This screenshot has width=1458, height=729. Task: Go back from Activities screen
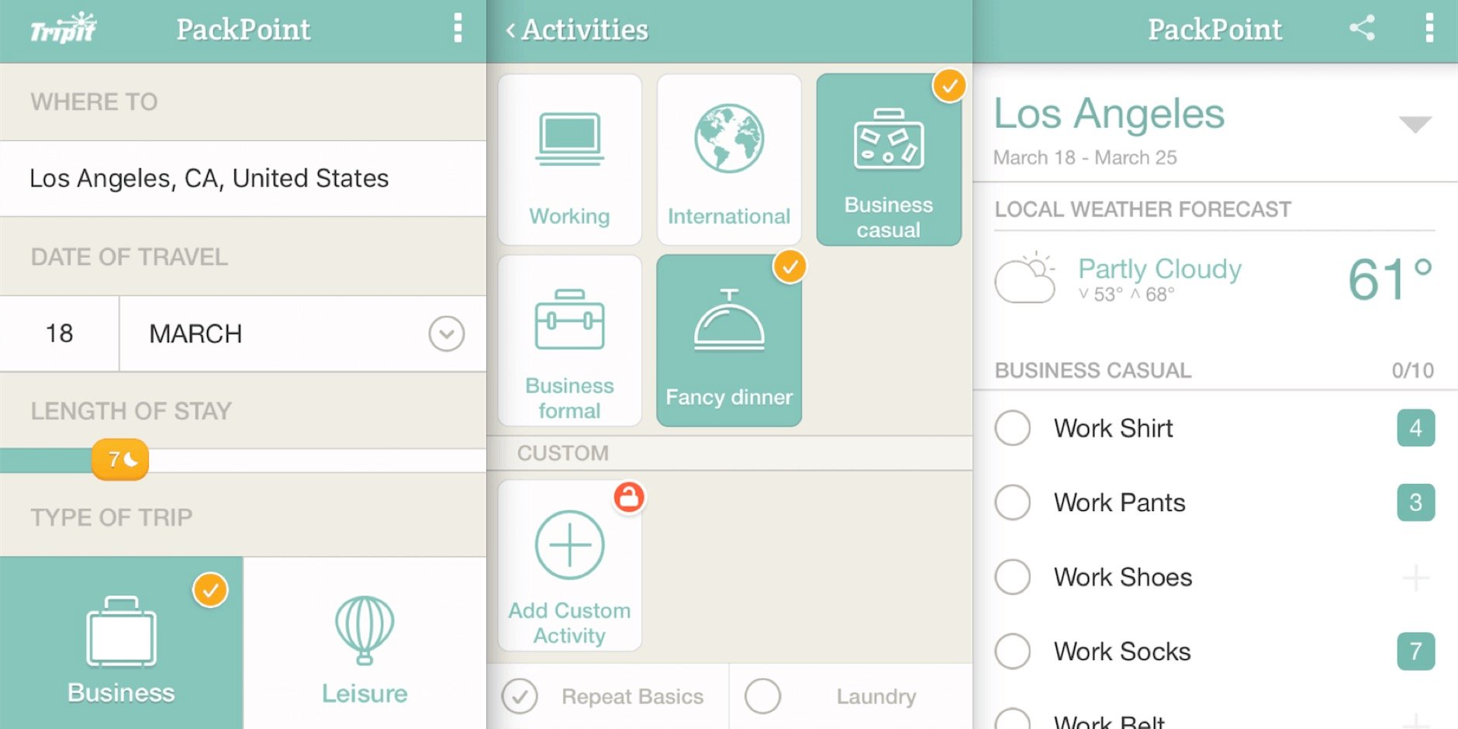510,30
